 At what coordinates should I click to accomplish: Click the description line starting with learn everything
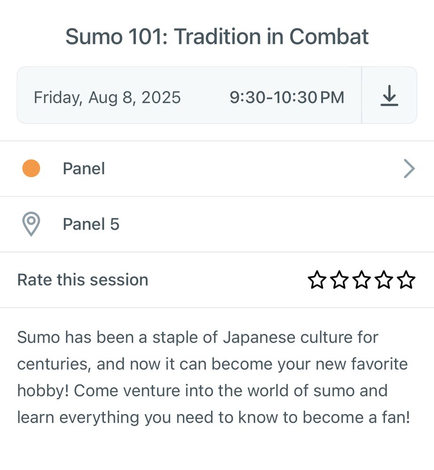coord(213,417)
